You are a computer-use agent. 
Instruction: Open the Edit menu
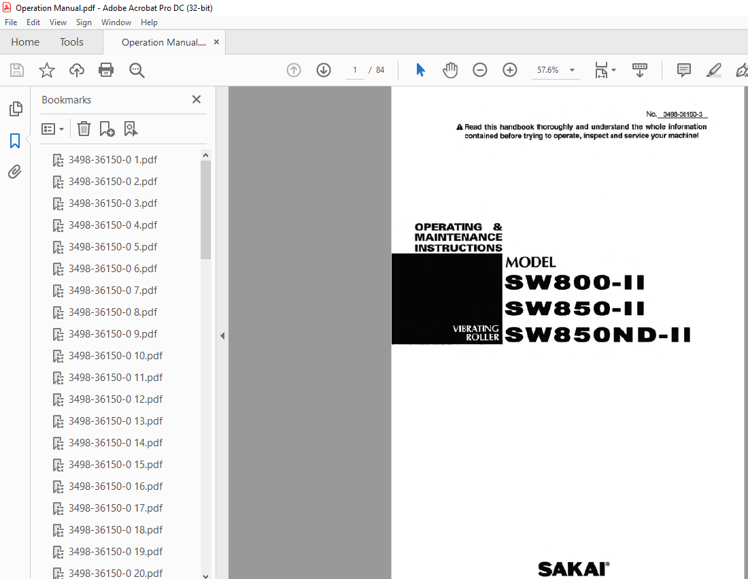tap(33, 22)
